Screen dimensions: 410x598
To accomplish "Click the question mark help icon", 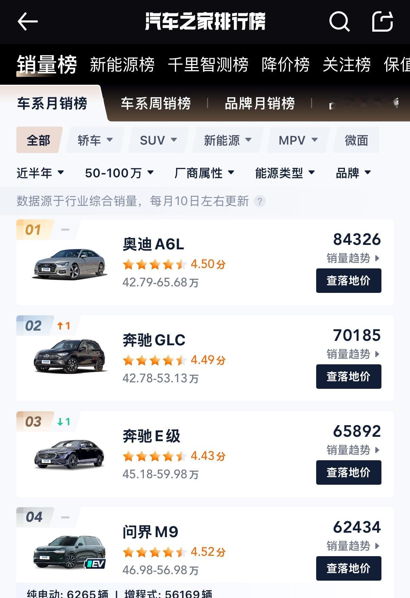I will [x=260, y=201].
